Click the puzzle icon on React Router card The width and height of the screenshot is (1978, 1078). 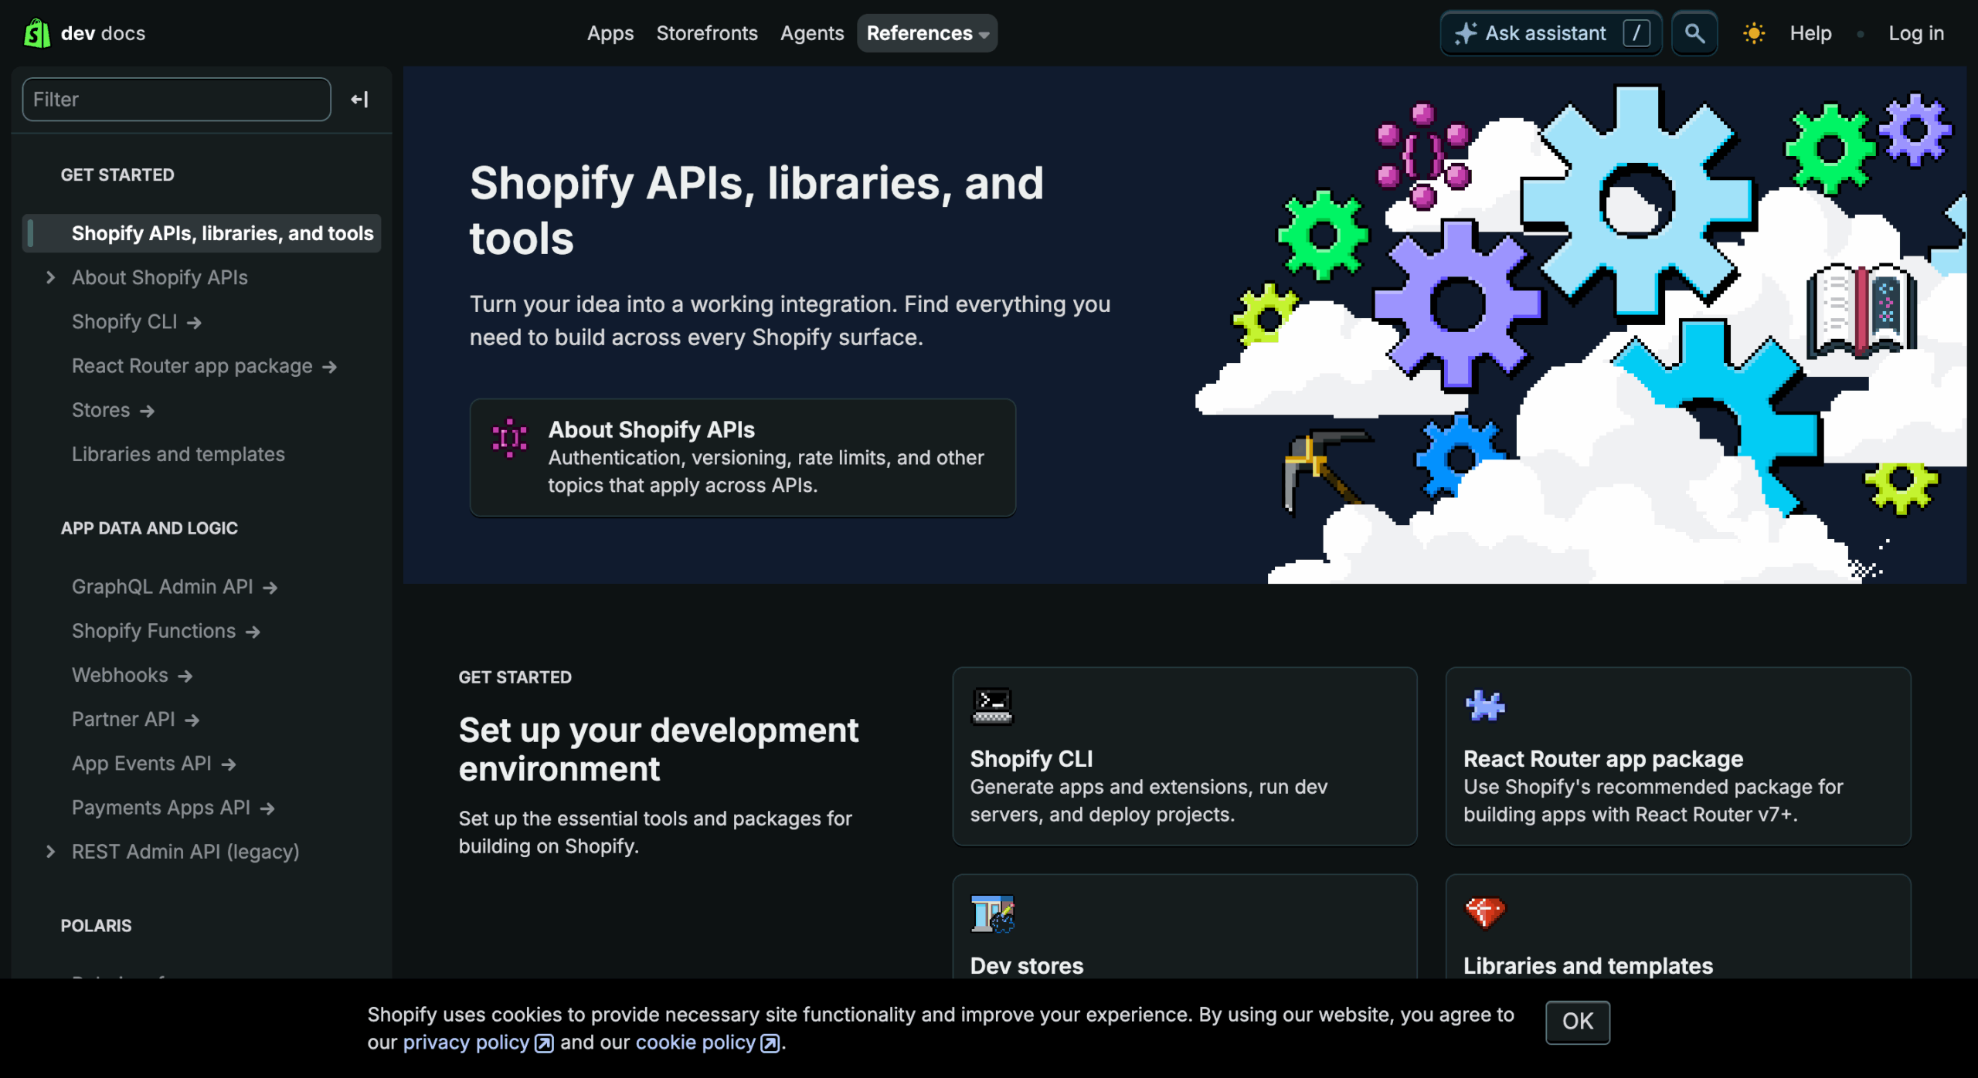point(1485,706)
